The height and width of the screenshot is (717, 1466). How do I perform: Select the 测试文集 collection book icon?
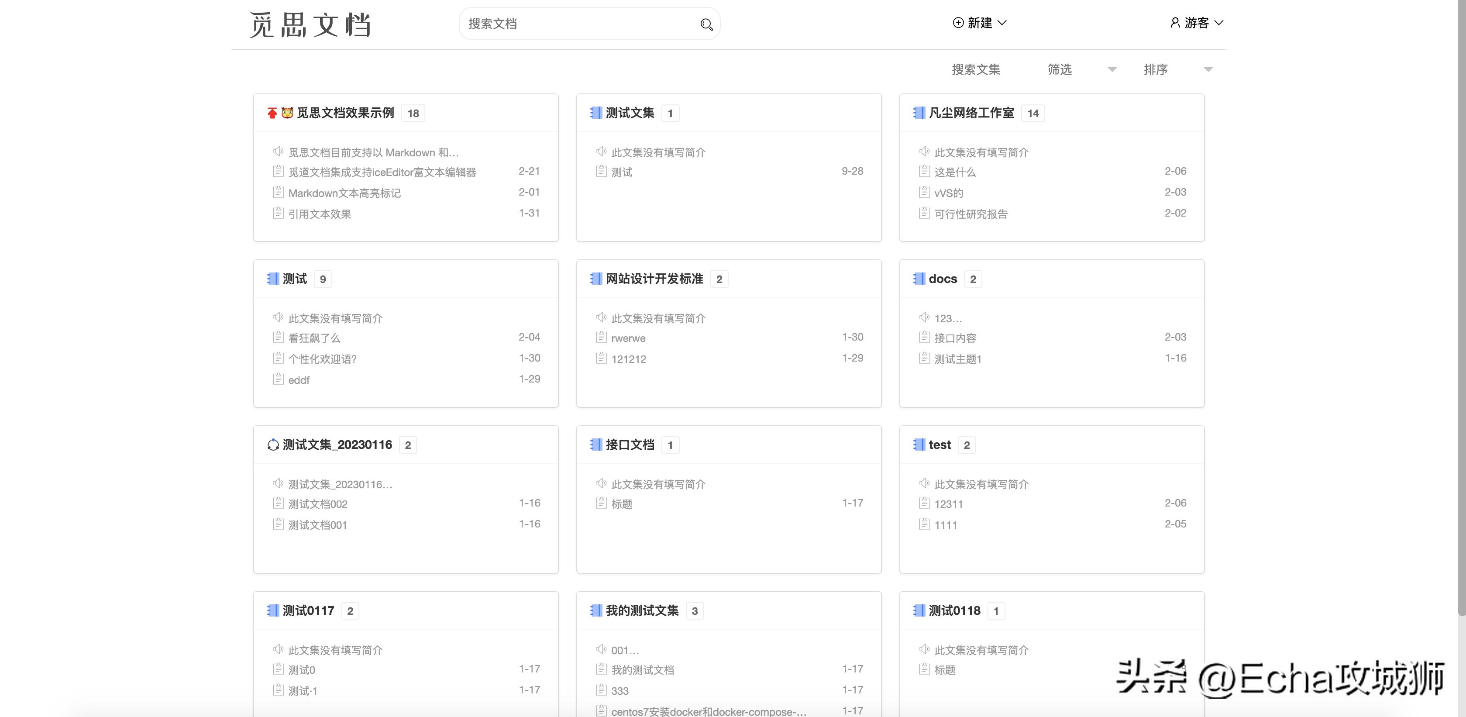tap(596, 112)
